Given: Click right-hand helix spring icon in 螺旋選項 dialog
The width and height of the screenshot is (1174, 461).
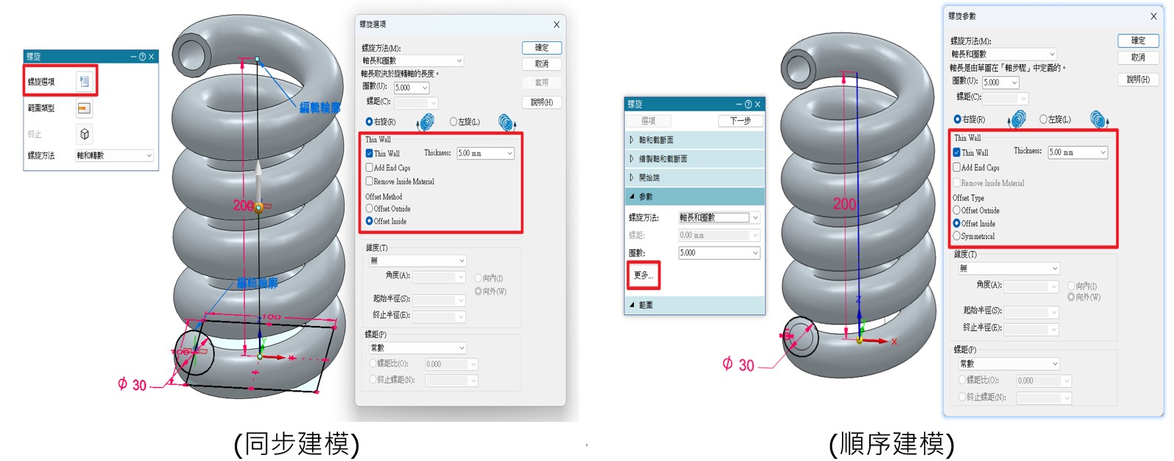Looking at the screenshot, I should [x=425, y=122].
